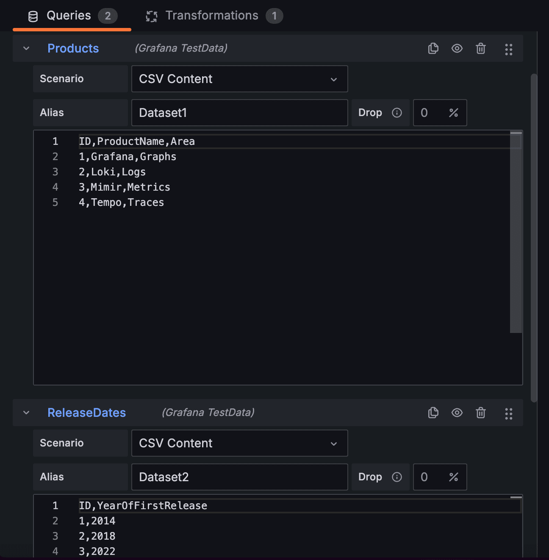Collapse the ReleaseDates query row

pos(26,413)
